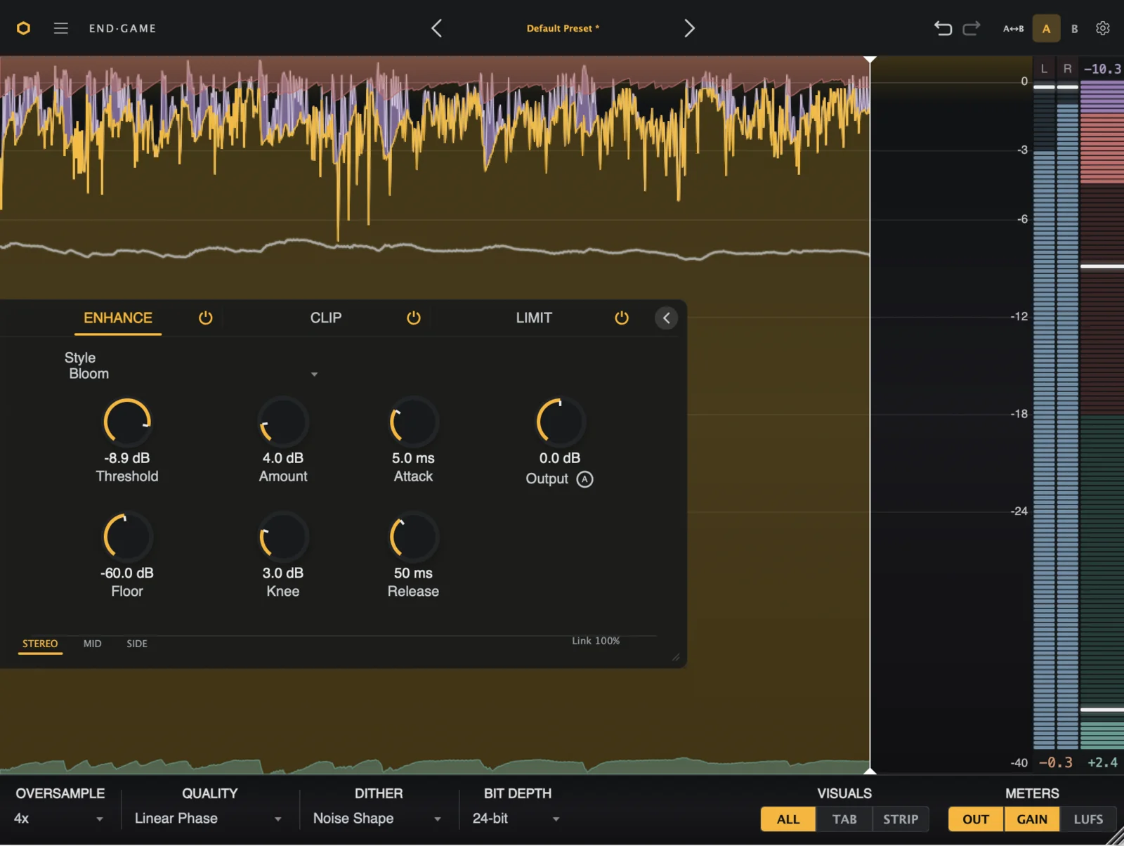The height and width of the screenshot is (846, 1124).
Task: Open settings gear icon
Action: 1103,28
